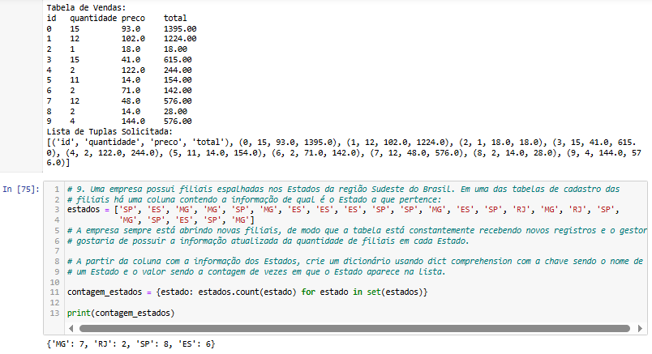652x354 pixels.
Task: Click the 'total' column header in output
Action: [175, 18]
